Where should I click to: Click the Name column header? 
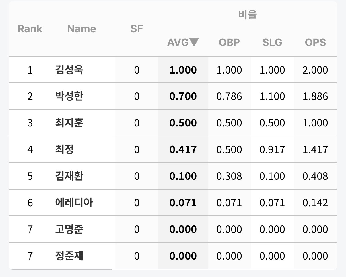tap(81, 29)
